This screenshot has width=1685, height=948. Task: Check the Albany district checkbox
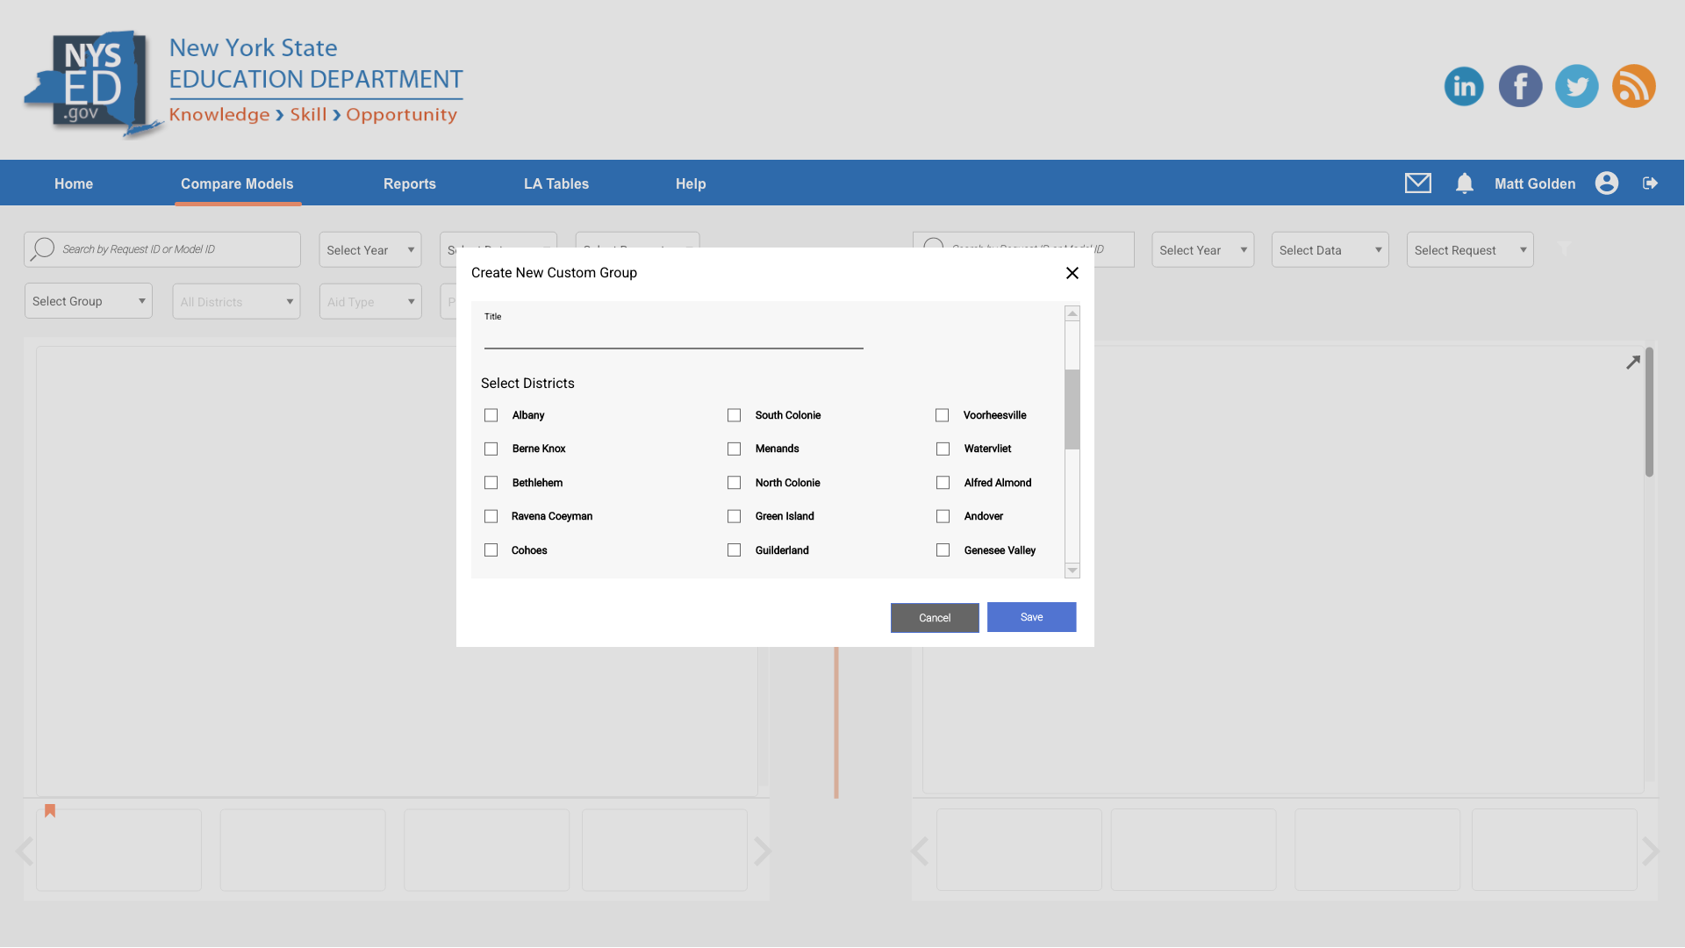(491, 415)
